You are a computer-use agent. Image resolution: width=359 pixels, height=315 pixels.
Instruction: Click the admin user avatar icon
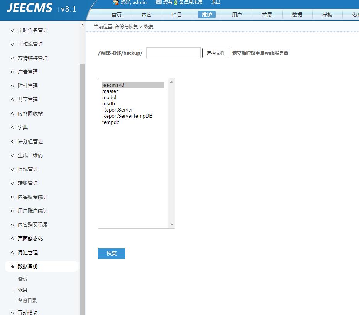tap(116, 2)
